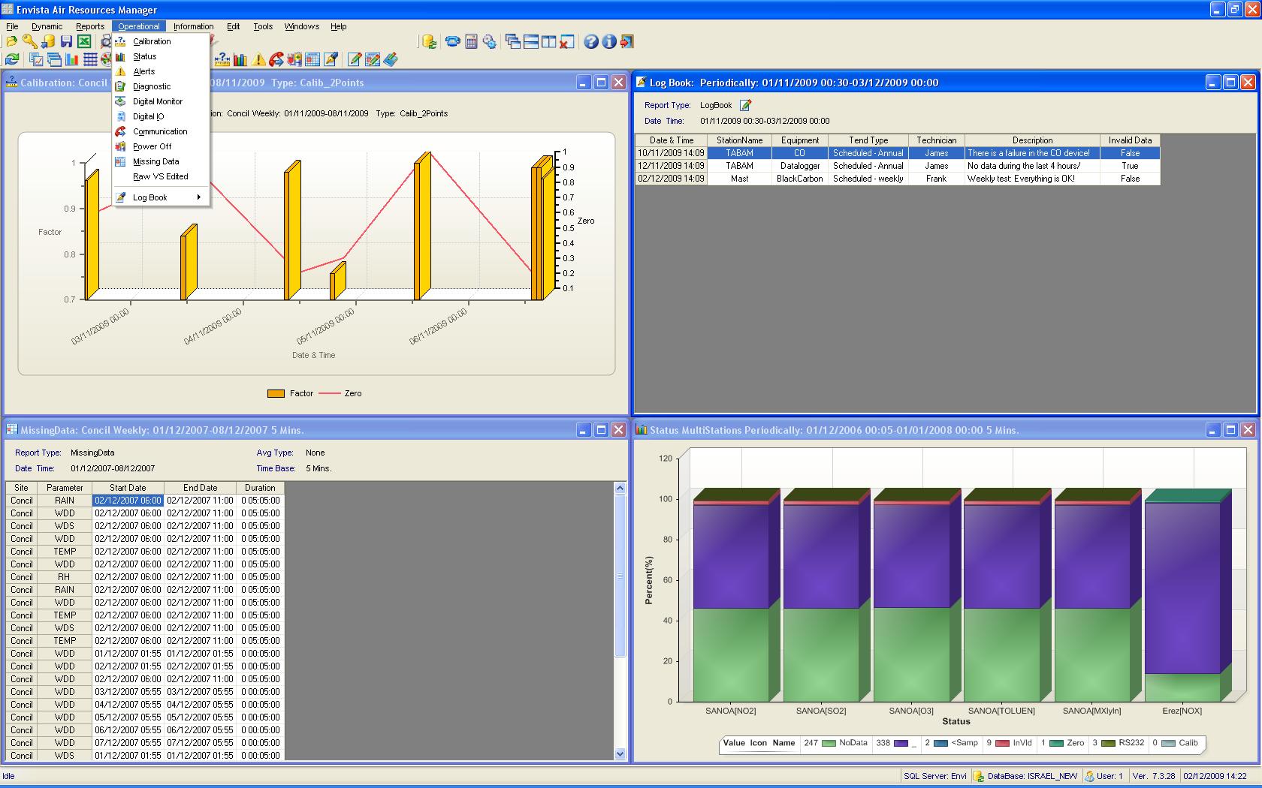The image size is (1262, 788).
Task: Click the Communication phone icon in the toolbar
Action: point(451,42)
